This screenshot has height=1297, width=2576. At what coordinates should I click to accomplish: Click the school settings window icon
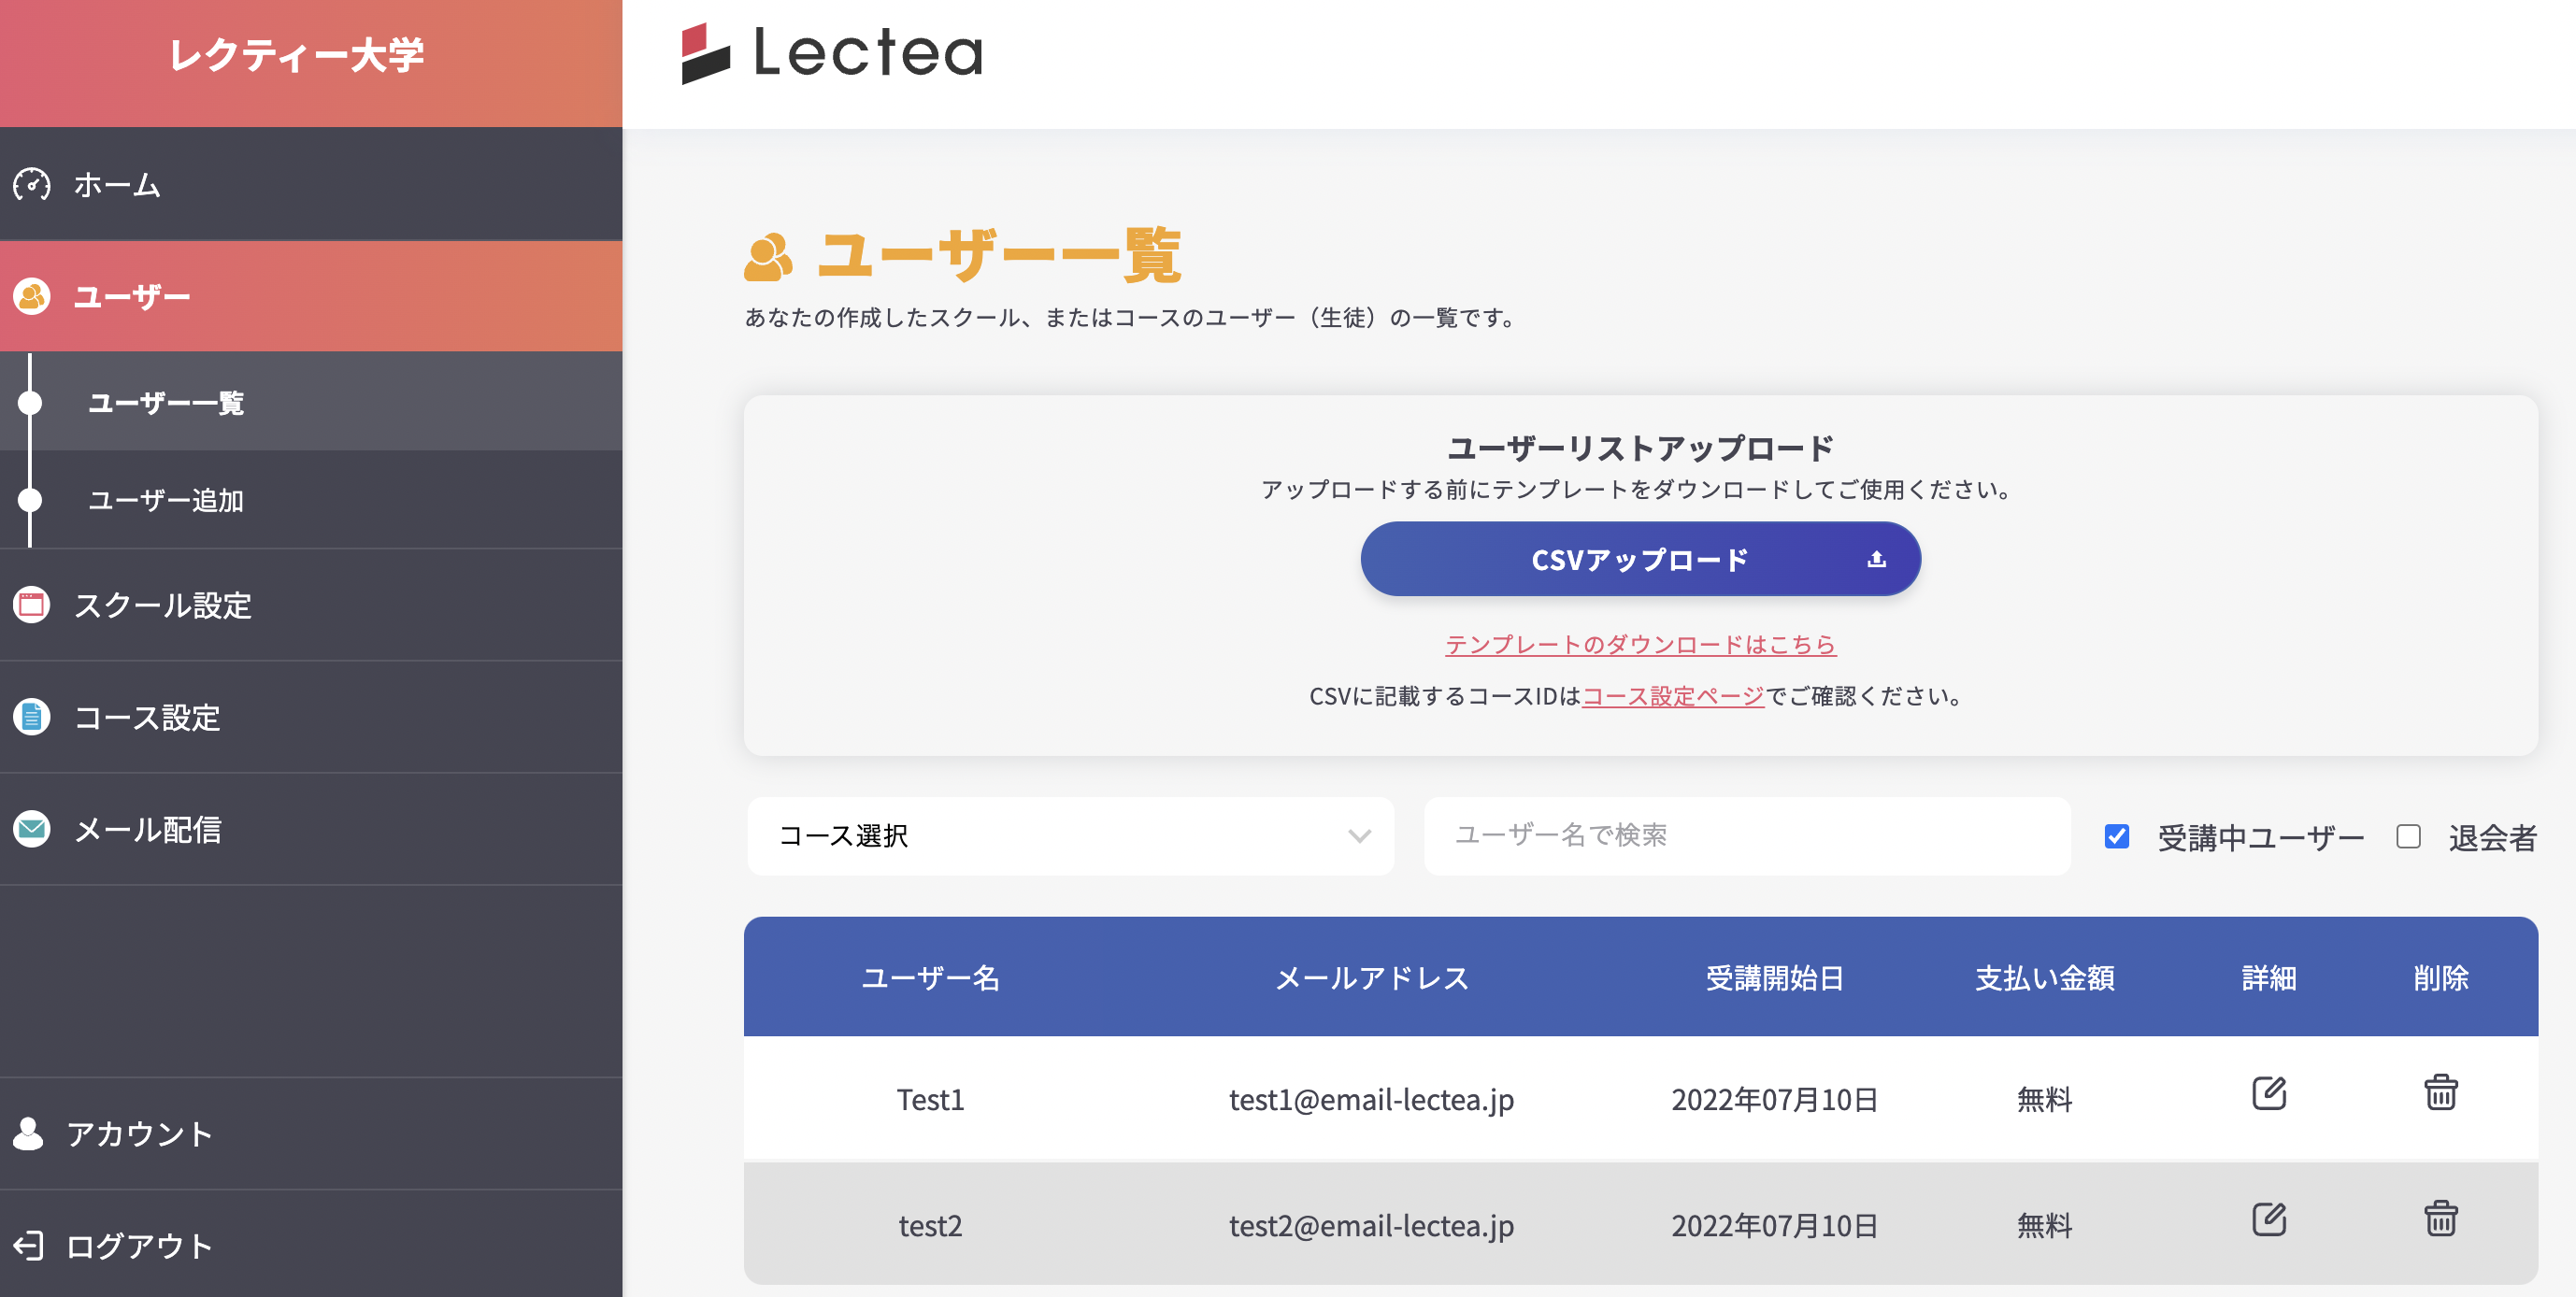(x=32, y=605)
